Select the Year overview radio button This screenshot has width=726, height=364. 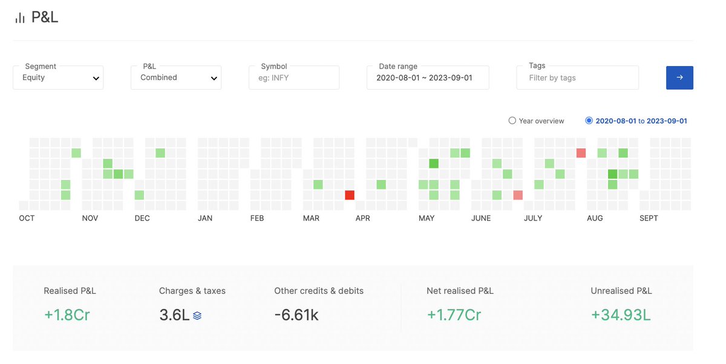point(512,121)
